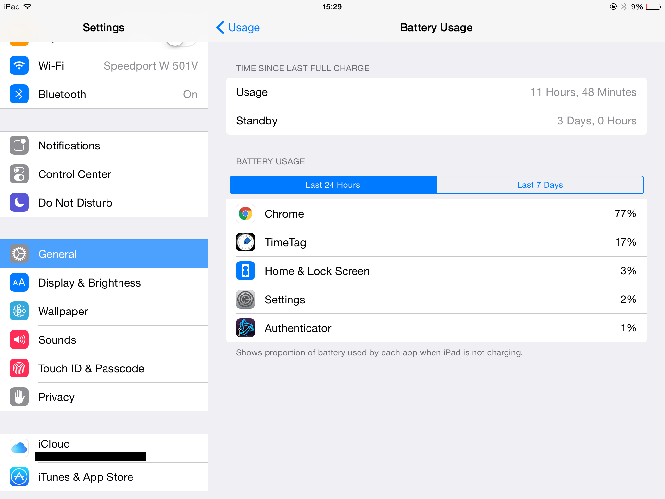Open Bluetooth via its blue icon

19,94
